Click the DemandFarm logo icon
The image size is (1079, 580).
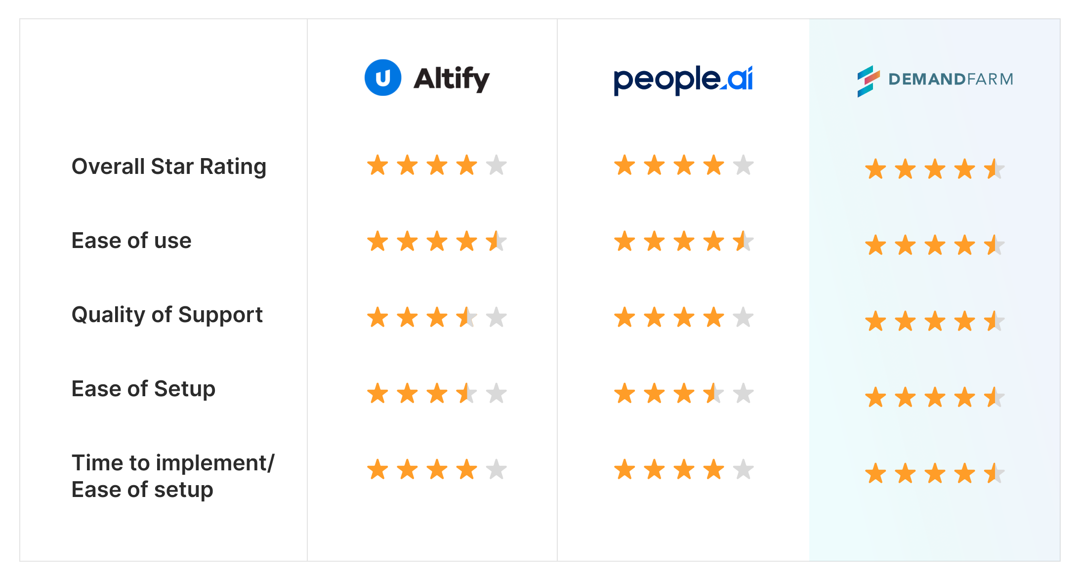pyautogui.click(x=869, y=81)
